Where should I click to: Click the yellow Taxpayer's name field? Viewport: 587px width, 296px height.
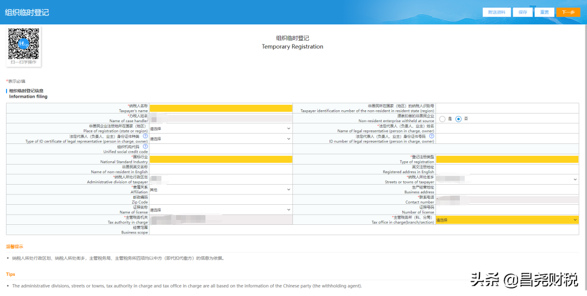coord(221,108)
